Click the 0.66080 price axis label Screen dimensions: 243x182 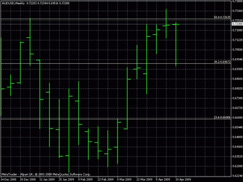click(x=237, y=118)
